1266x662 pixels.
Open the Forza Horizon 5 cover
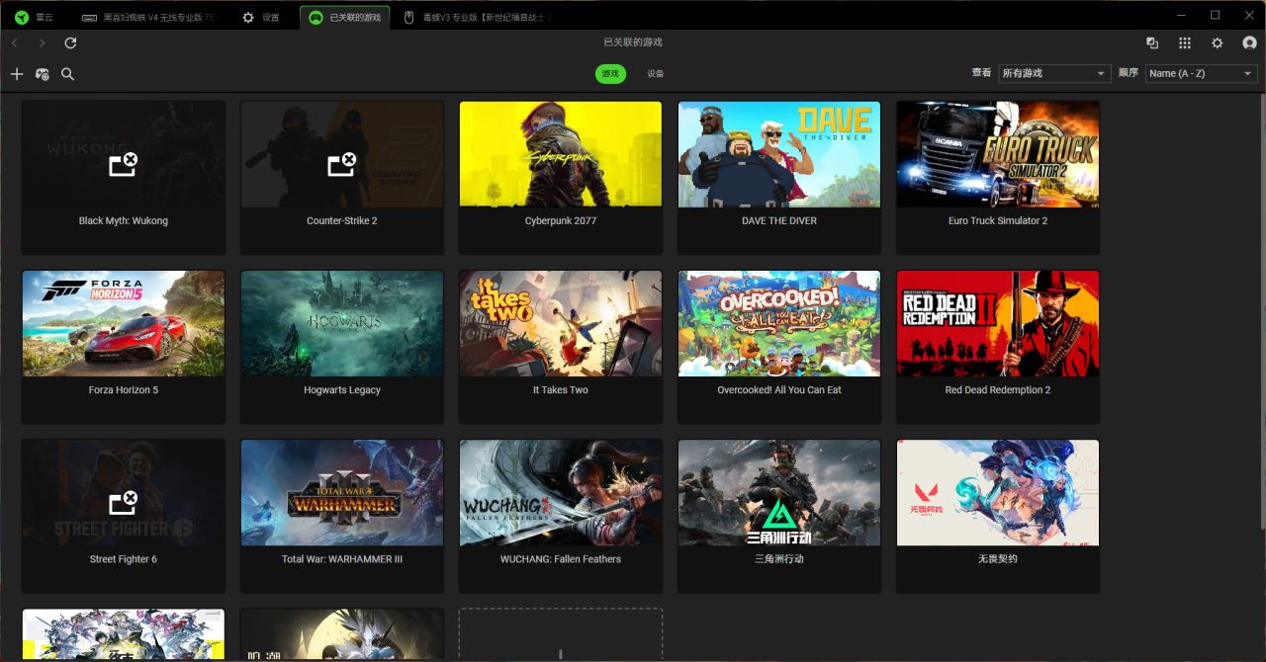[124, 323]
